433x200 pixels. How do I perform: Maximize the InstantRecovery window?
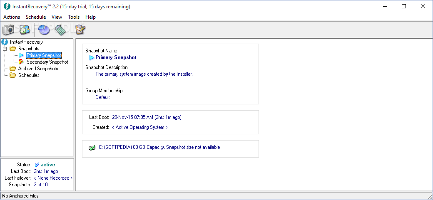[404, 7]
